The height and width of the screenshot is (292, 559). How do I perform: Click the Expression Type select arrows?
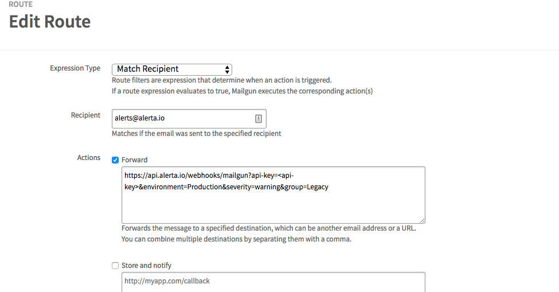pos(226,69)
